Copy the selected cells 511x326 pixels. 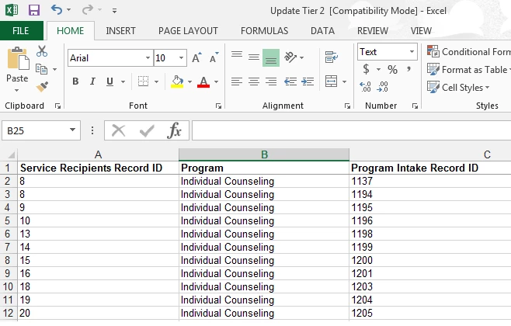coord(41,69)
